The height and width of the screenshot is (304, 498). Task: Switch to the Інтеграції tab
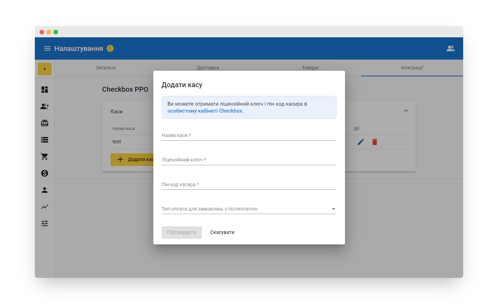412,68
